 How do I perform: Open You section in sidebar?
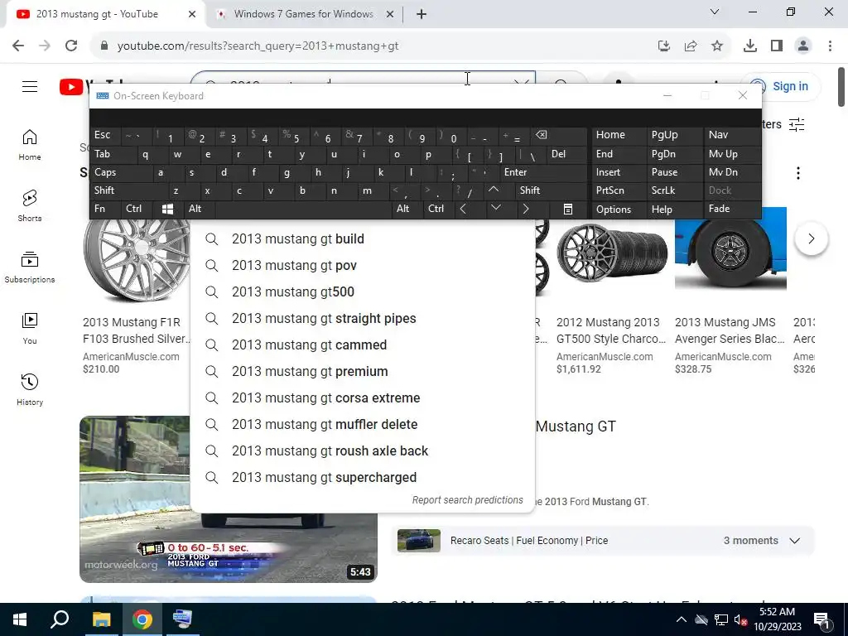click(x=30, y=329)
